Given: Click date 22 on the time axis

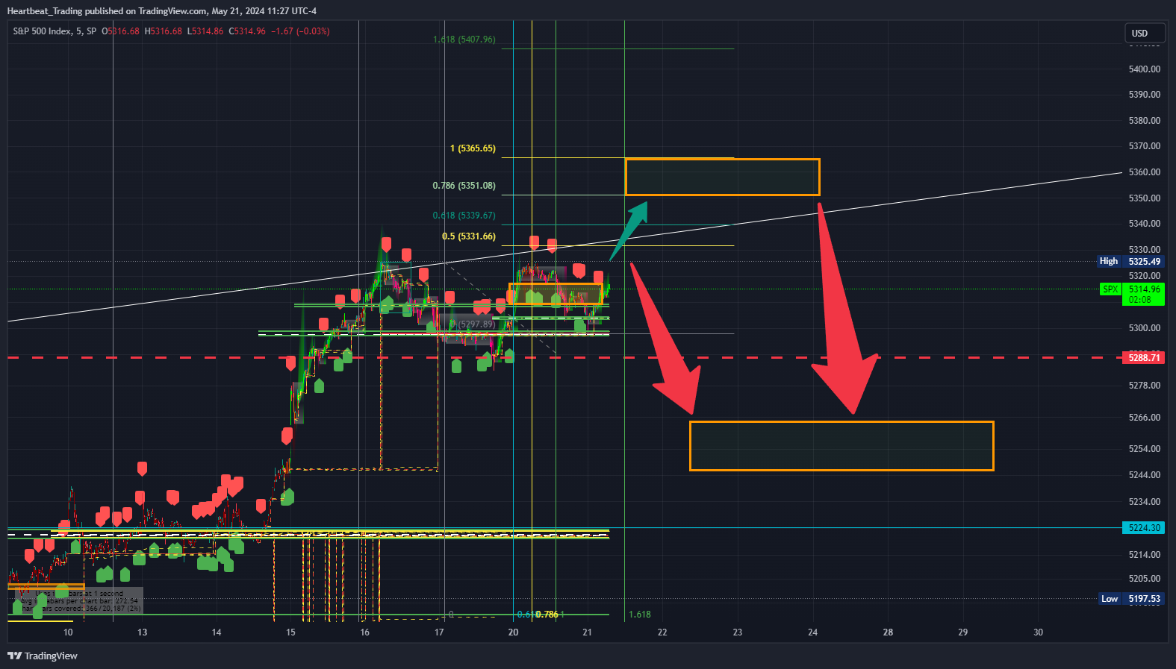Looking at the screenshot, I should pyautogui.click(x=662, y=632).
